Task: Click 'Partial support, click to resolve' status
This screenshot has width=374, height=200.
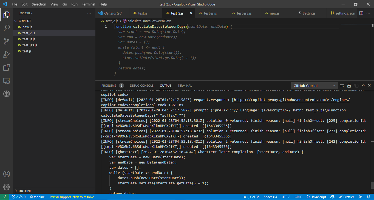Action: (72, 197)
